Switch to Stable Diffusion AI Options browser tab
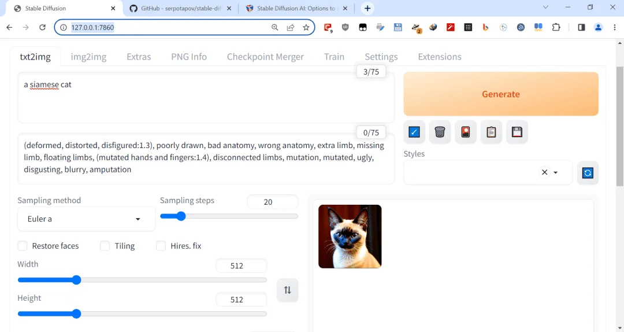Screen dimensions: 624x332 [296, 8]
